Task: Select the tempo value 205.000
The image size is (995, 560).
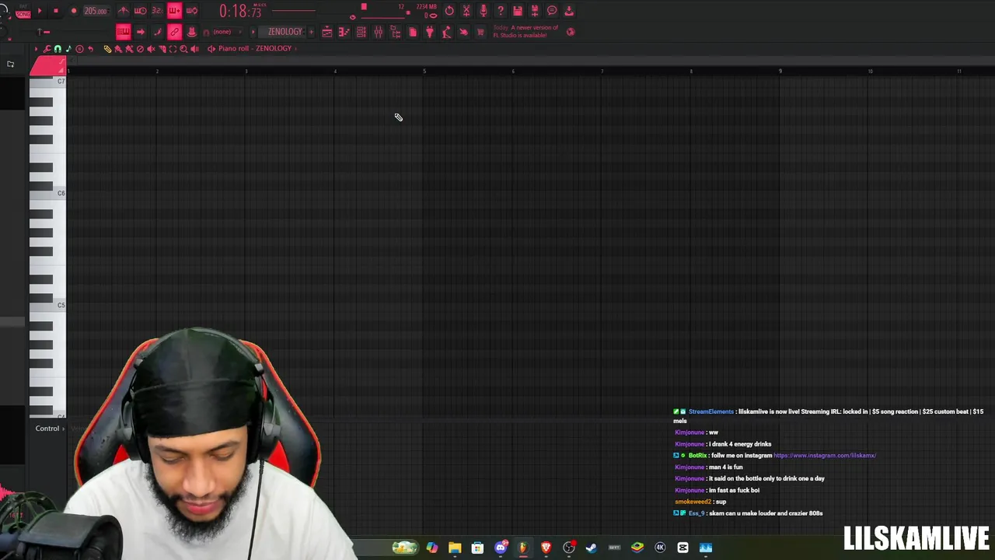Action: pos(96,11)
